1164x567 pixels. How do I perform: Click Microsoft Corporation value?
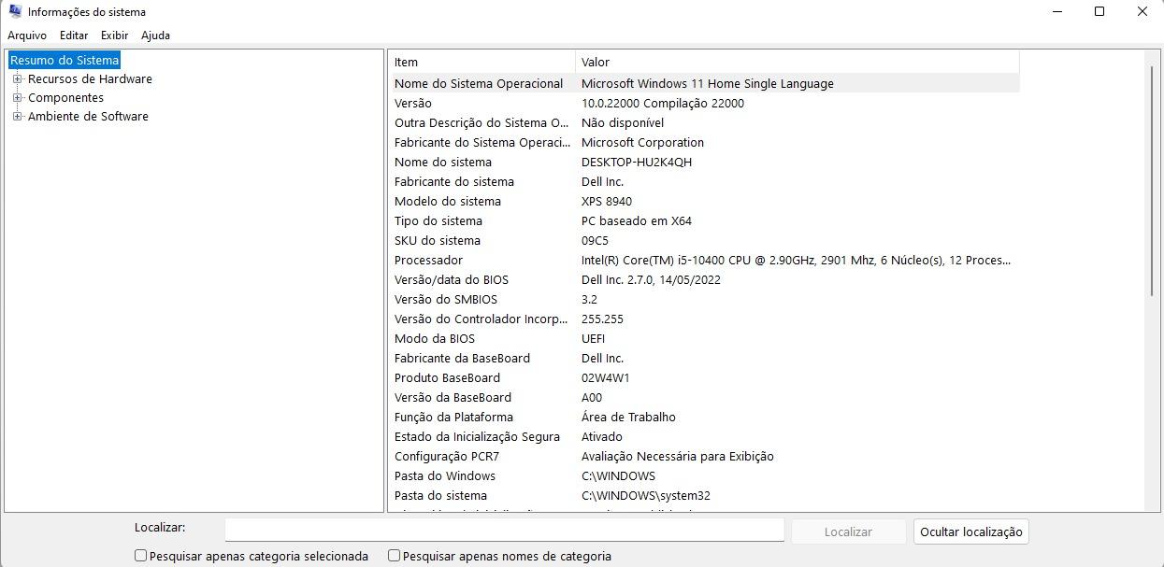(642, 143)
